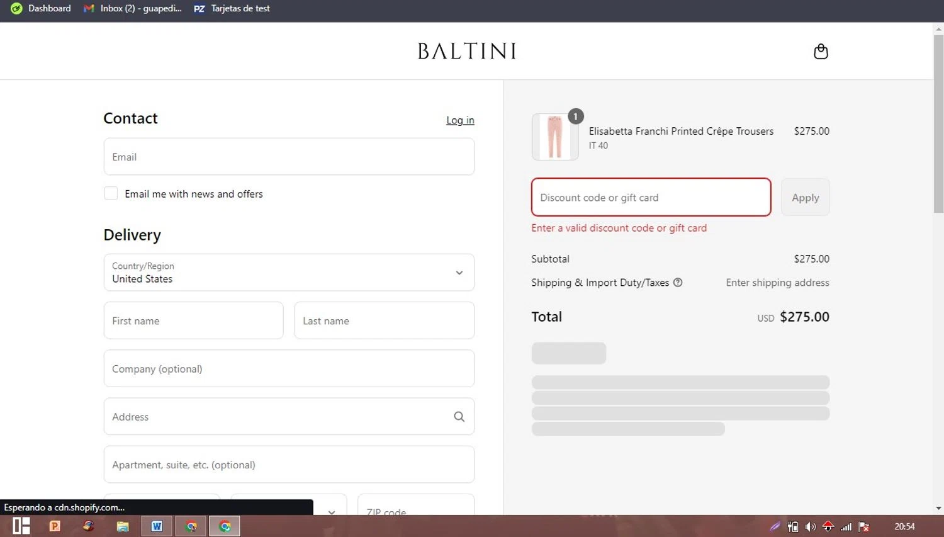Open the active Chrome taskbar window
The width and height of the screenshot is (944, 537).
pyautogui.click(x=225, y=526)
